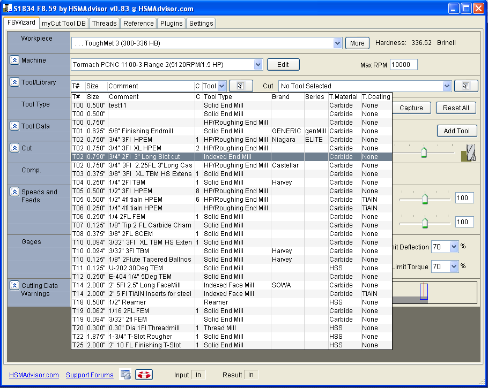The height and width of the screenshot is (388, 488).
Task: Open the HSMAdvisor.com link
Action: (34, 375)
